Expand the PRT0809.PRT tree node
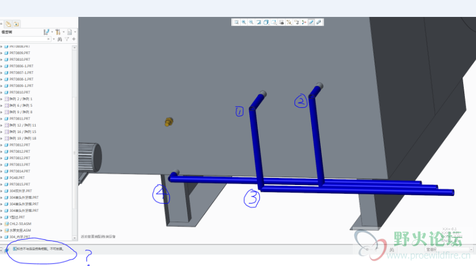This screenshot has height=266, width=476. click(2, 52)
